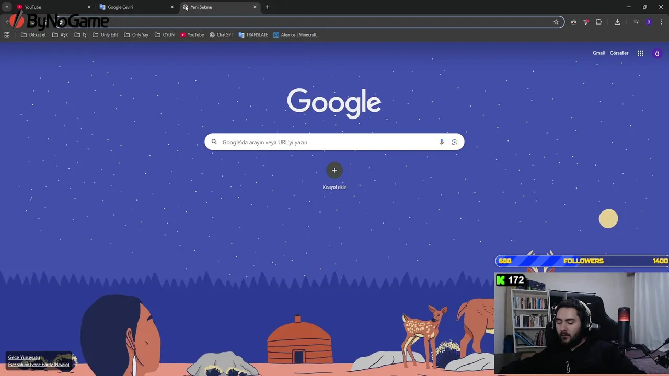Image resolution: width=669 pixels, height=376 pixels.
Task: Open the AŞK bookmark folder
Action: [x=60, y=35]
